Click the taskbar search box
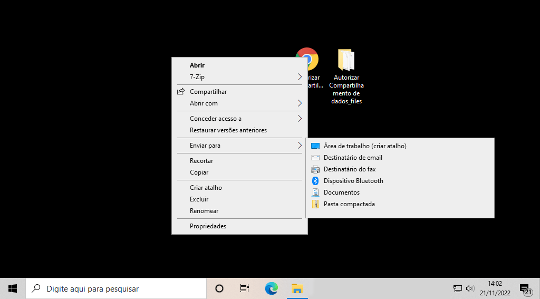540x299 pixels. coord(116,288)
